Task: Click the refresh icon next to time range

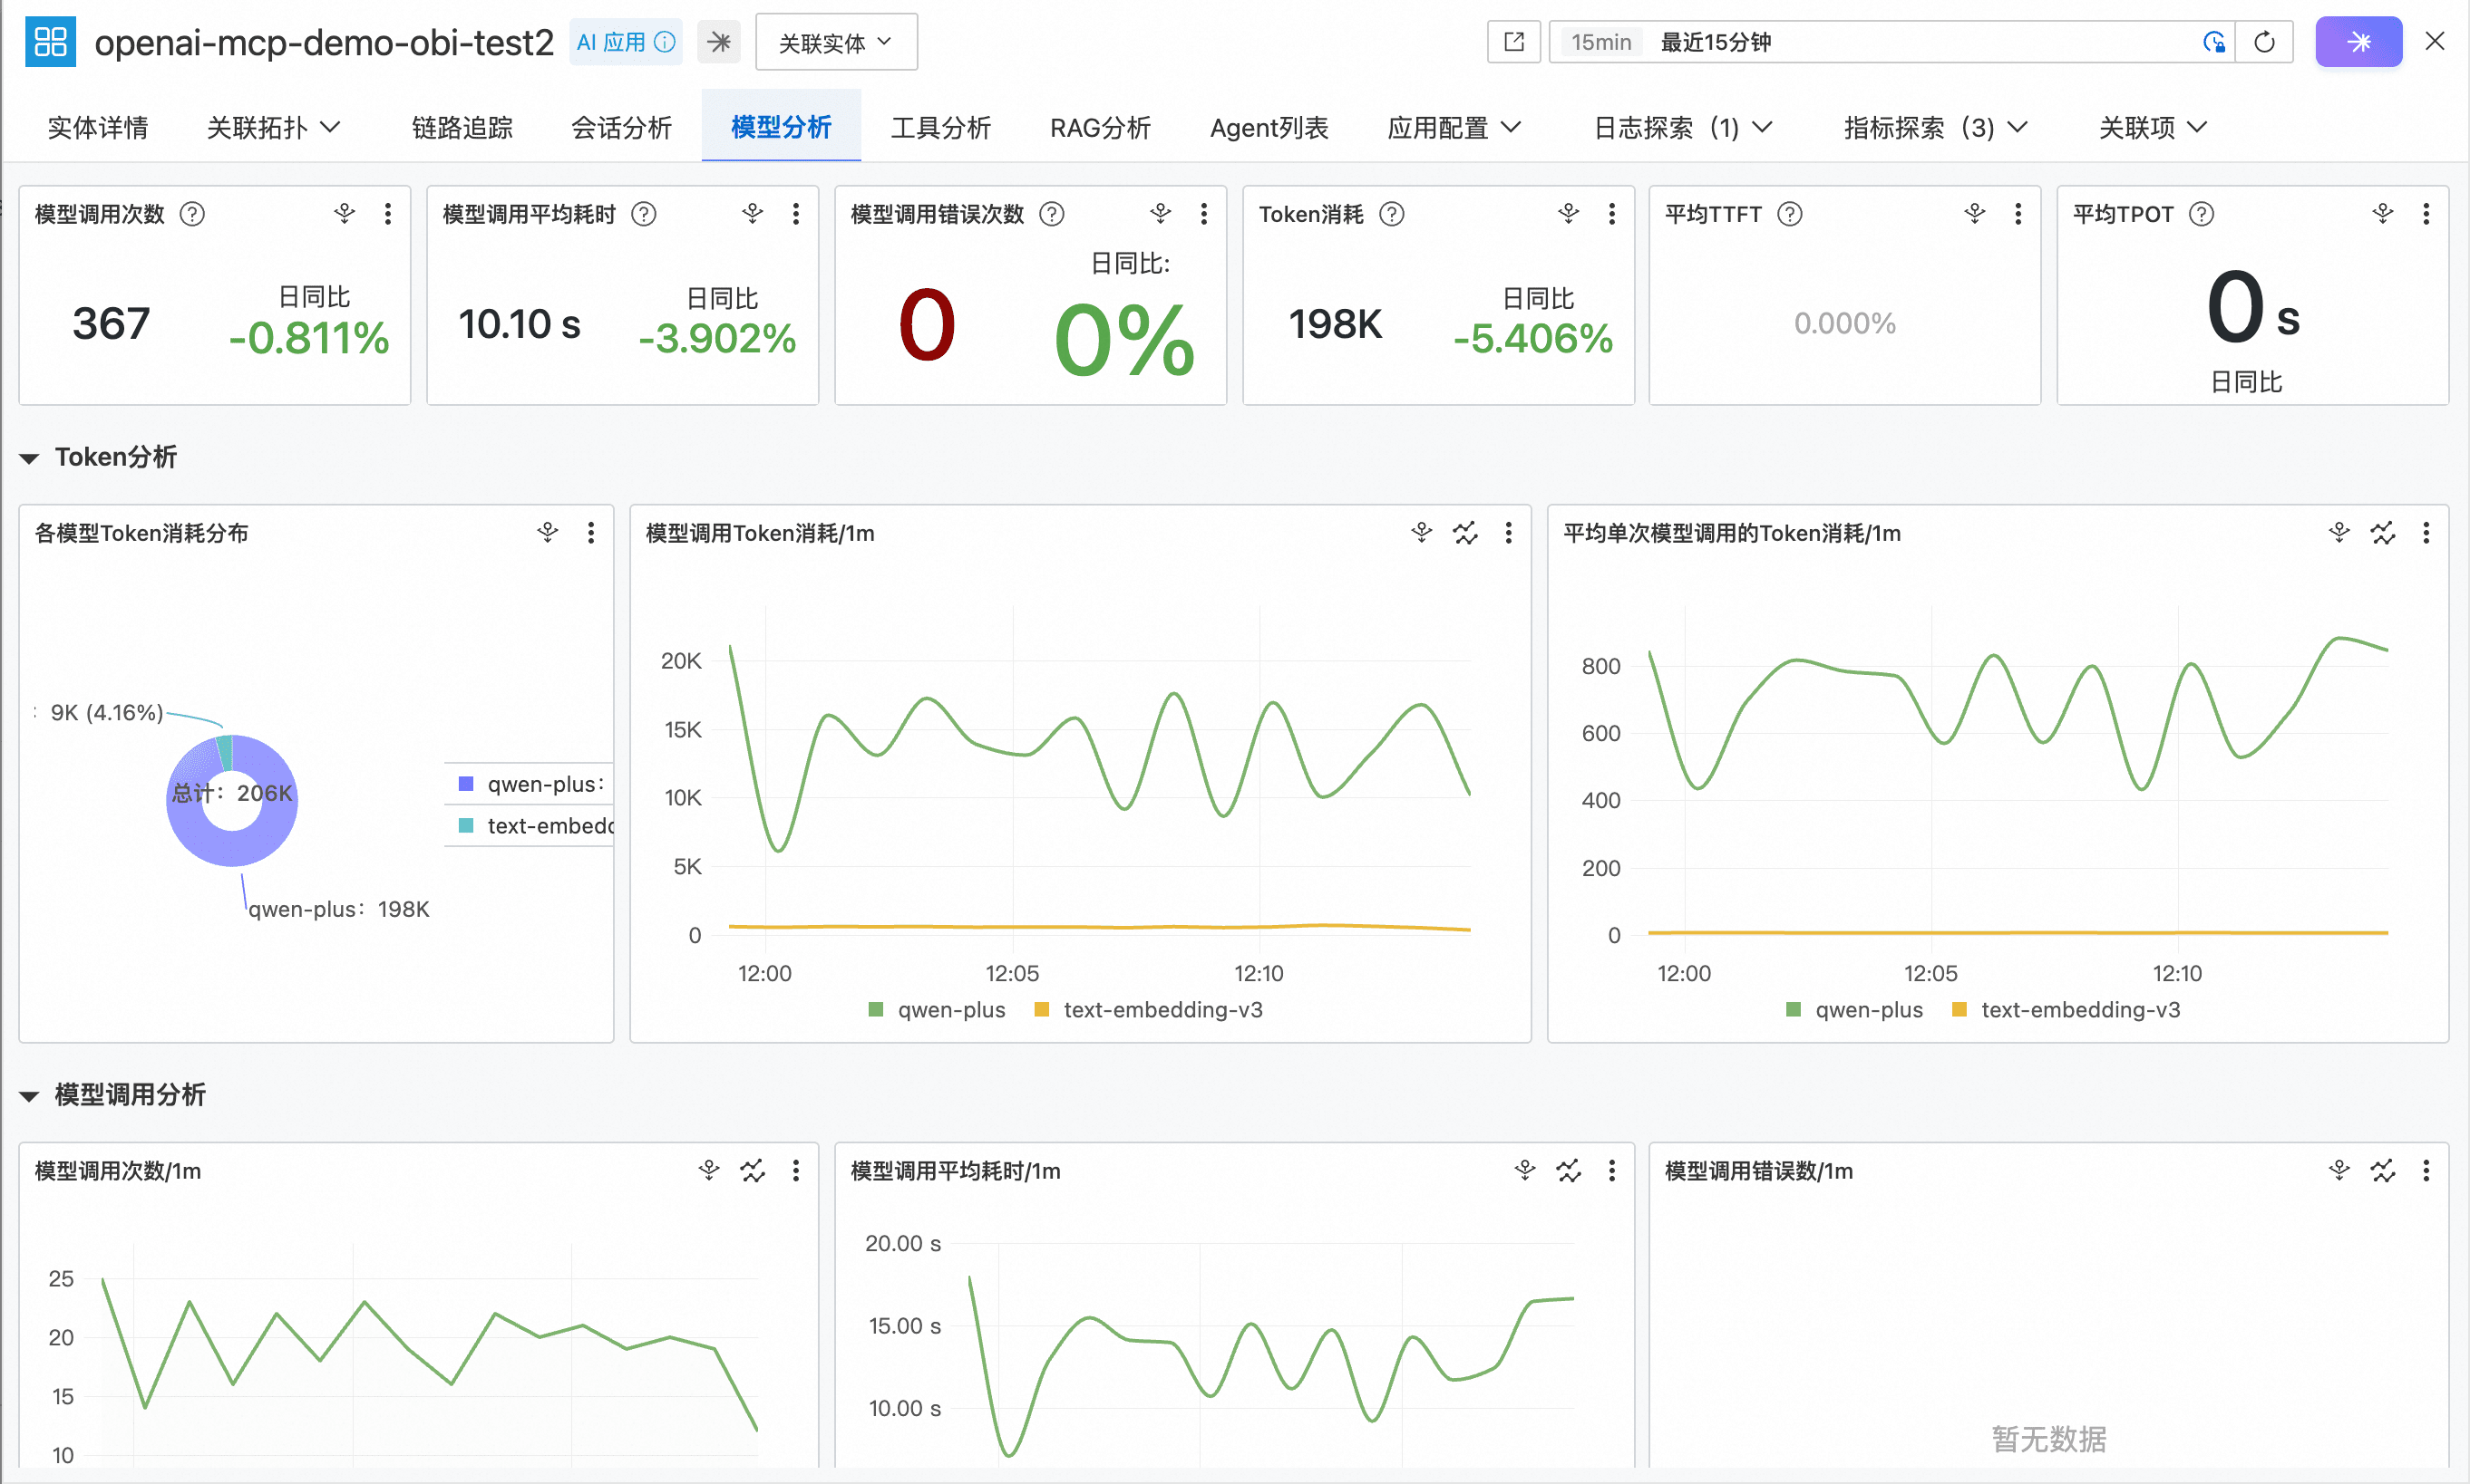Action: click(x=2264, y=42)
